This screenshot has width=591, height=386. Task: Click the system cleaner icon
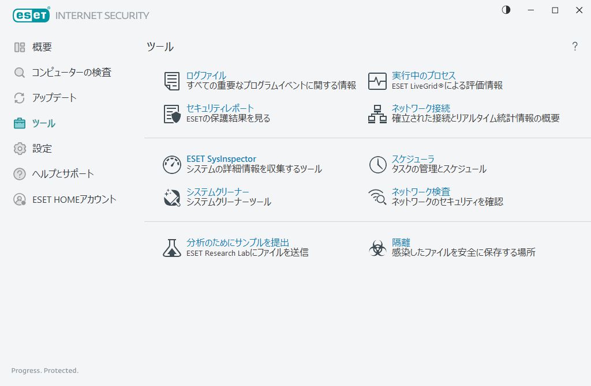tap(172, 198)
